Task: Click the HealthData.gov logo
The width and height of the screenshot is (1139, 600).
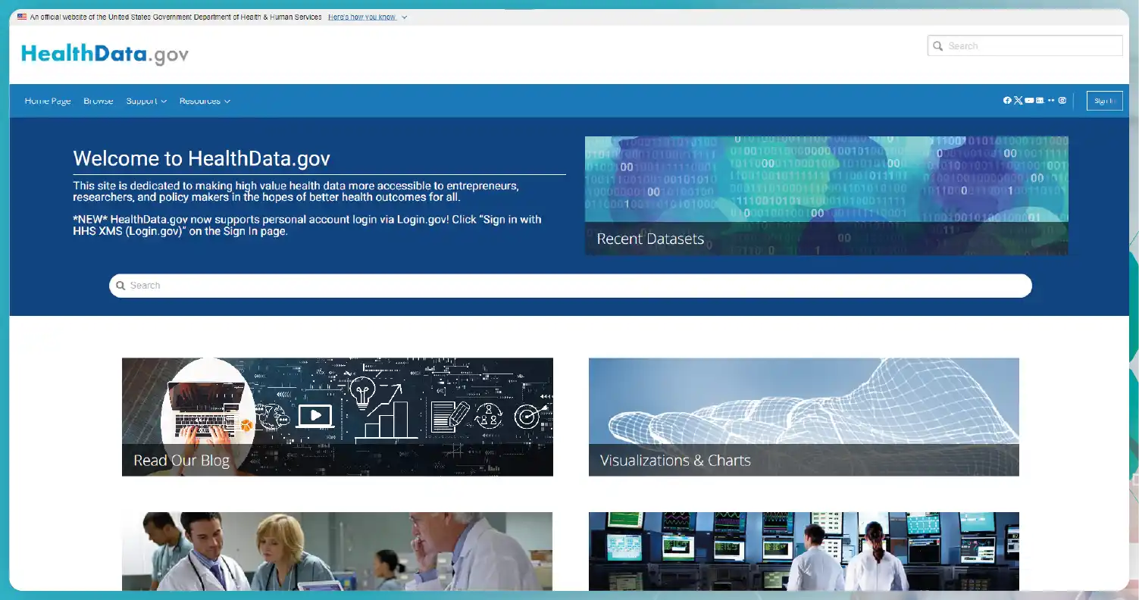Action: (105, 54)
